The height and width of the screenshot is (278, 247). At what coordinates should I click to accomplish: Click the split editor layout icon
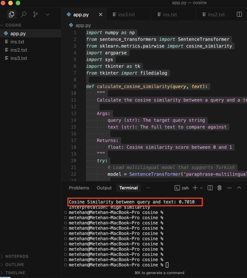[239, 14]
